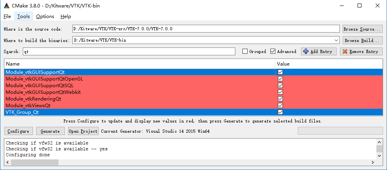Image resolution: width=387 pixels, height=170 pixels.
Task: Maximize the CMake window
Action: pos(359,5)
